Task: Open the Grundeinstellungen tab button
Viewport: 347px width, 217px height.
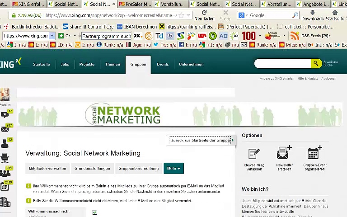Action: [x=92, y=168]
